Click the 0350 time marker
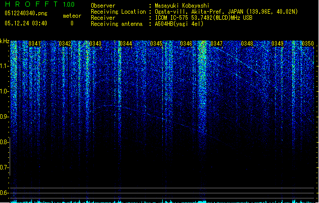The height and width of the screenshot is (203, 319). click(x=308, y=44)
